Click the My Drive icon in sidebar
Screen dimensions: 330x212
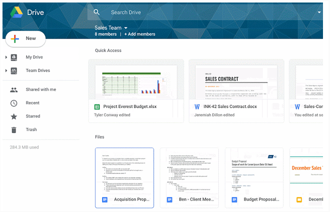14,57
